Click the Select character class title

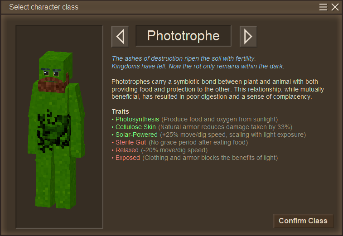44,7
